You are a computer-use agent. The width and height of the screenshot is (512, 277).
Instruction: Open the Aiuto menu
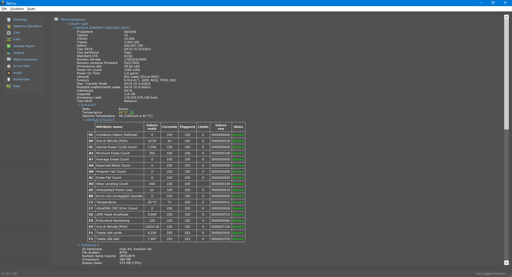(31, 9)
